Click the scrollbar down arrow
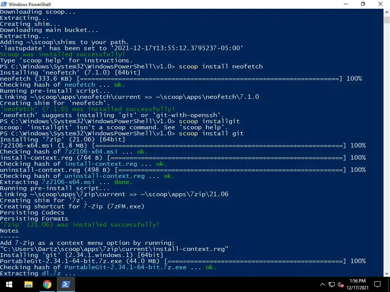390x292 pixels. [387, 274]
